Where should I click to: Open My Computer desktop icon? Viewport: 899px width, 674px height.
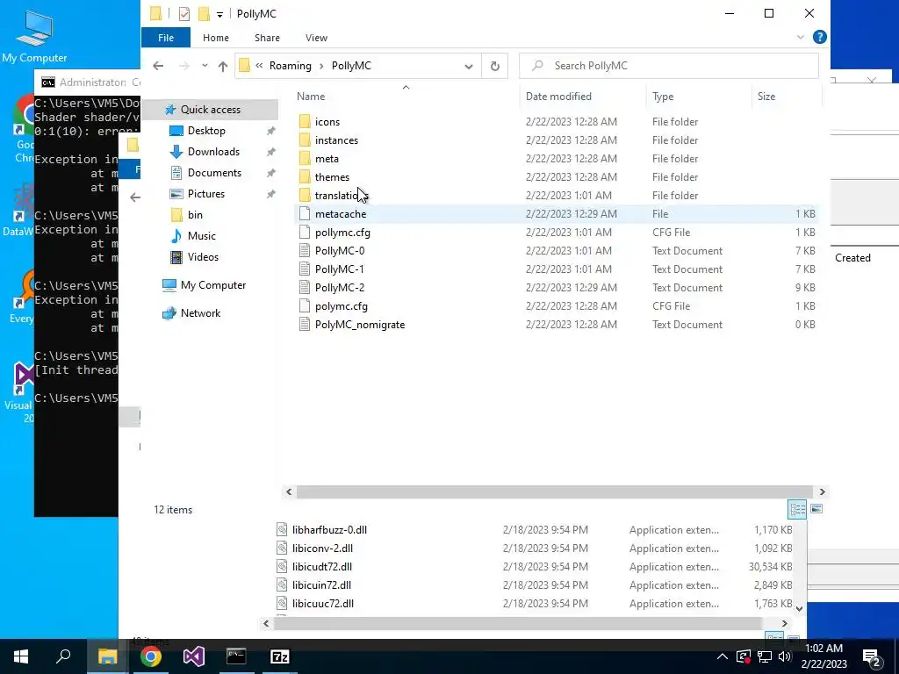point(34,35)
